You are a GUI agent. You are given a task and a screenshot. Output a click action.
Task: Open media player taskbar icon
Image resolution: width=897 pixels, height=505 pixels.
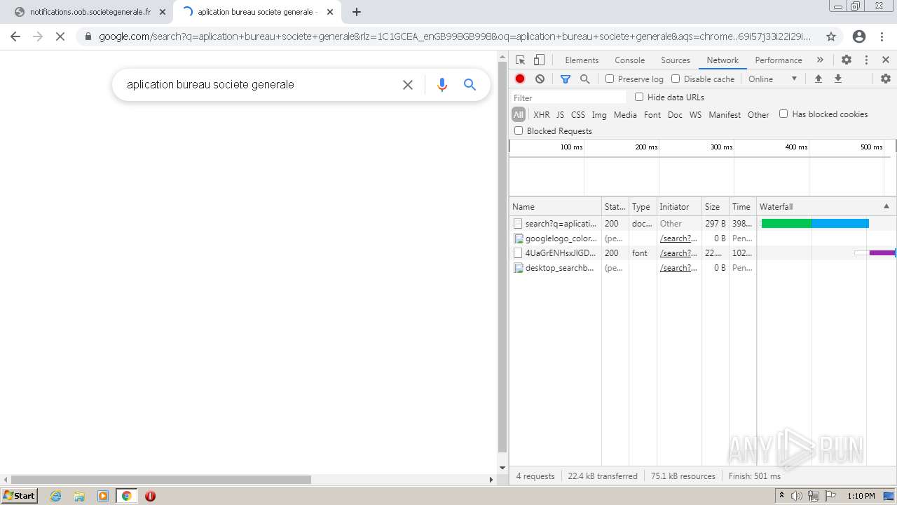103,496
